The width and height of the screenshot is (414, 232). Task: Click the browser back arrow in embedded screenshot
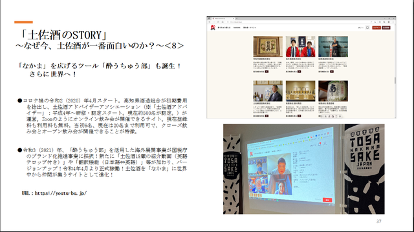[x=210, y=22]
